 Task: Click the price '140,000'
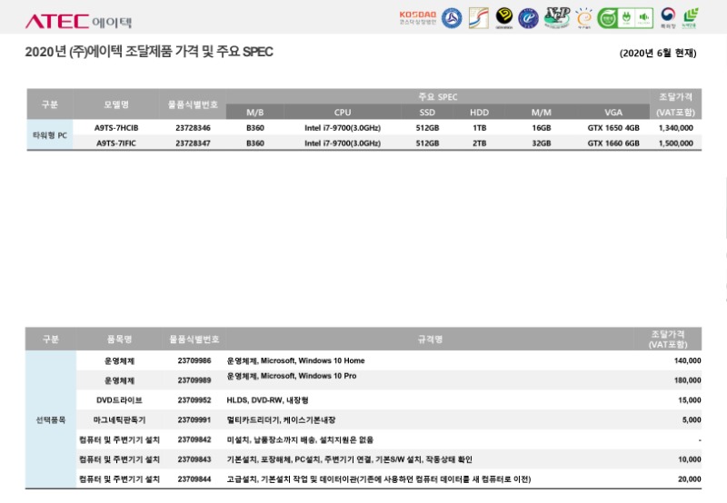[687, 360]
